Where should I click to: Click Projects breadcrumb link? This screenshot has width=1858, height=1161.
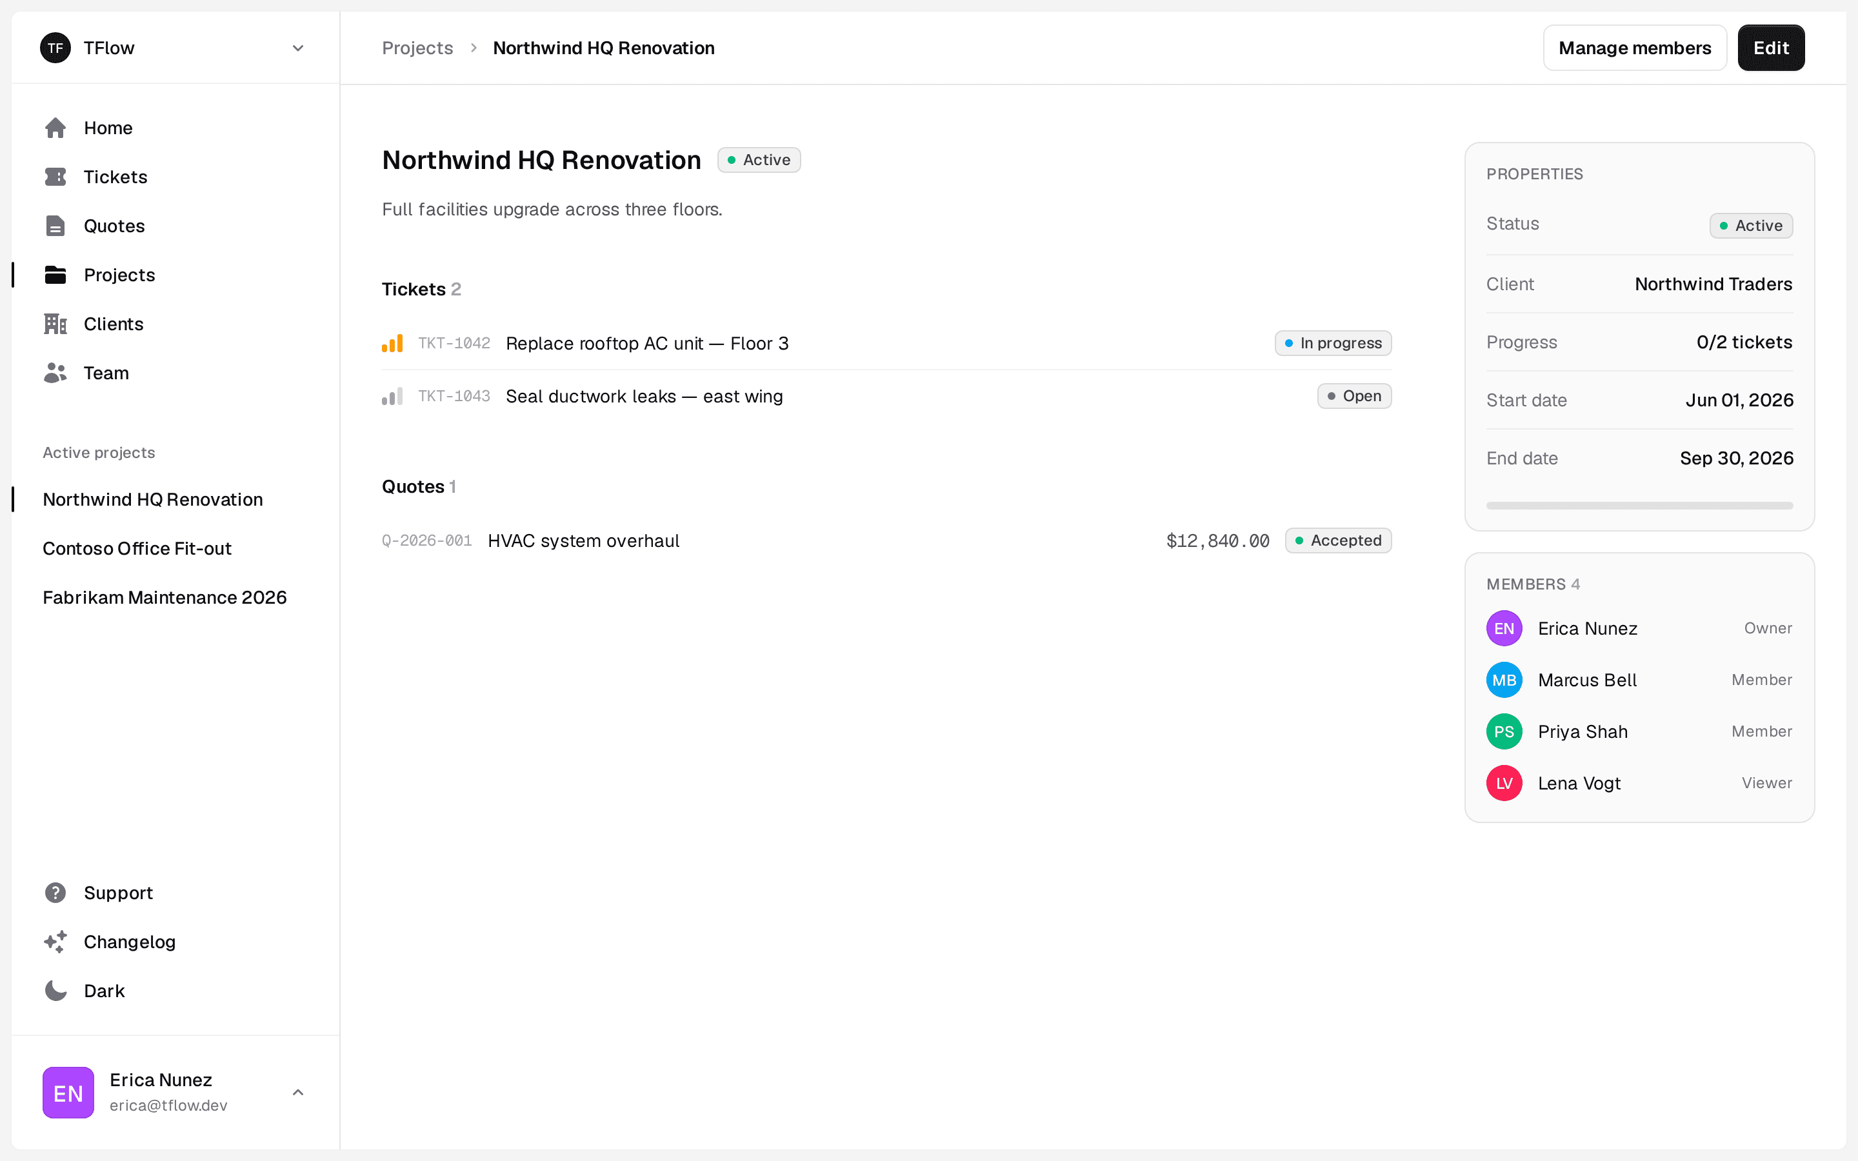[x=417, y=48]
